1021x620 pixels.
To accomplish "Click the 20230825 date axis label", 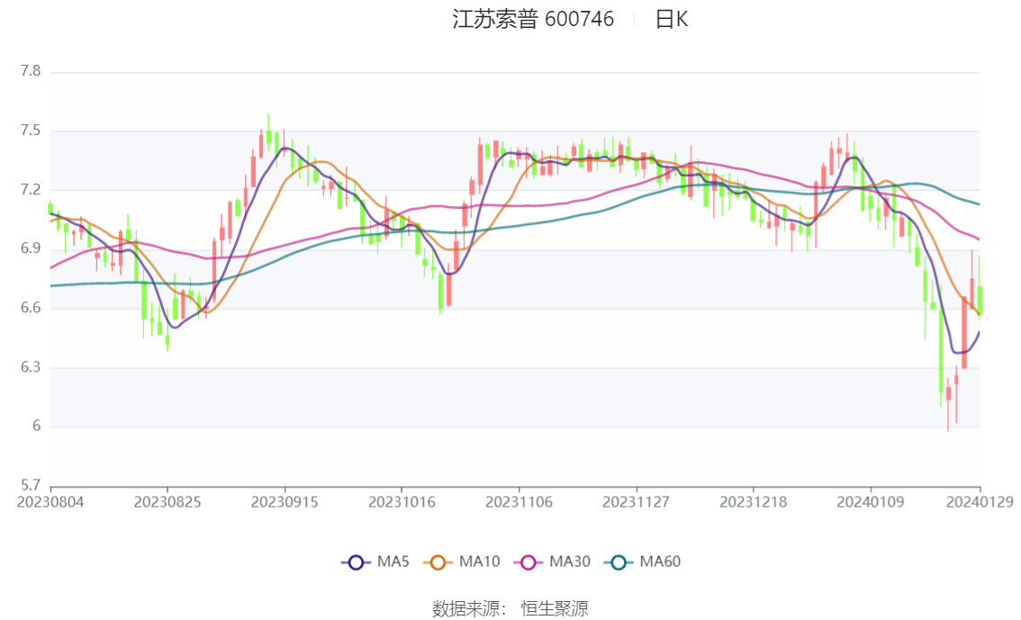I will [167, 501].
